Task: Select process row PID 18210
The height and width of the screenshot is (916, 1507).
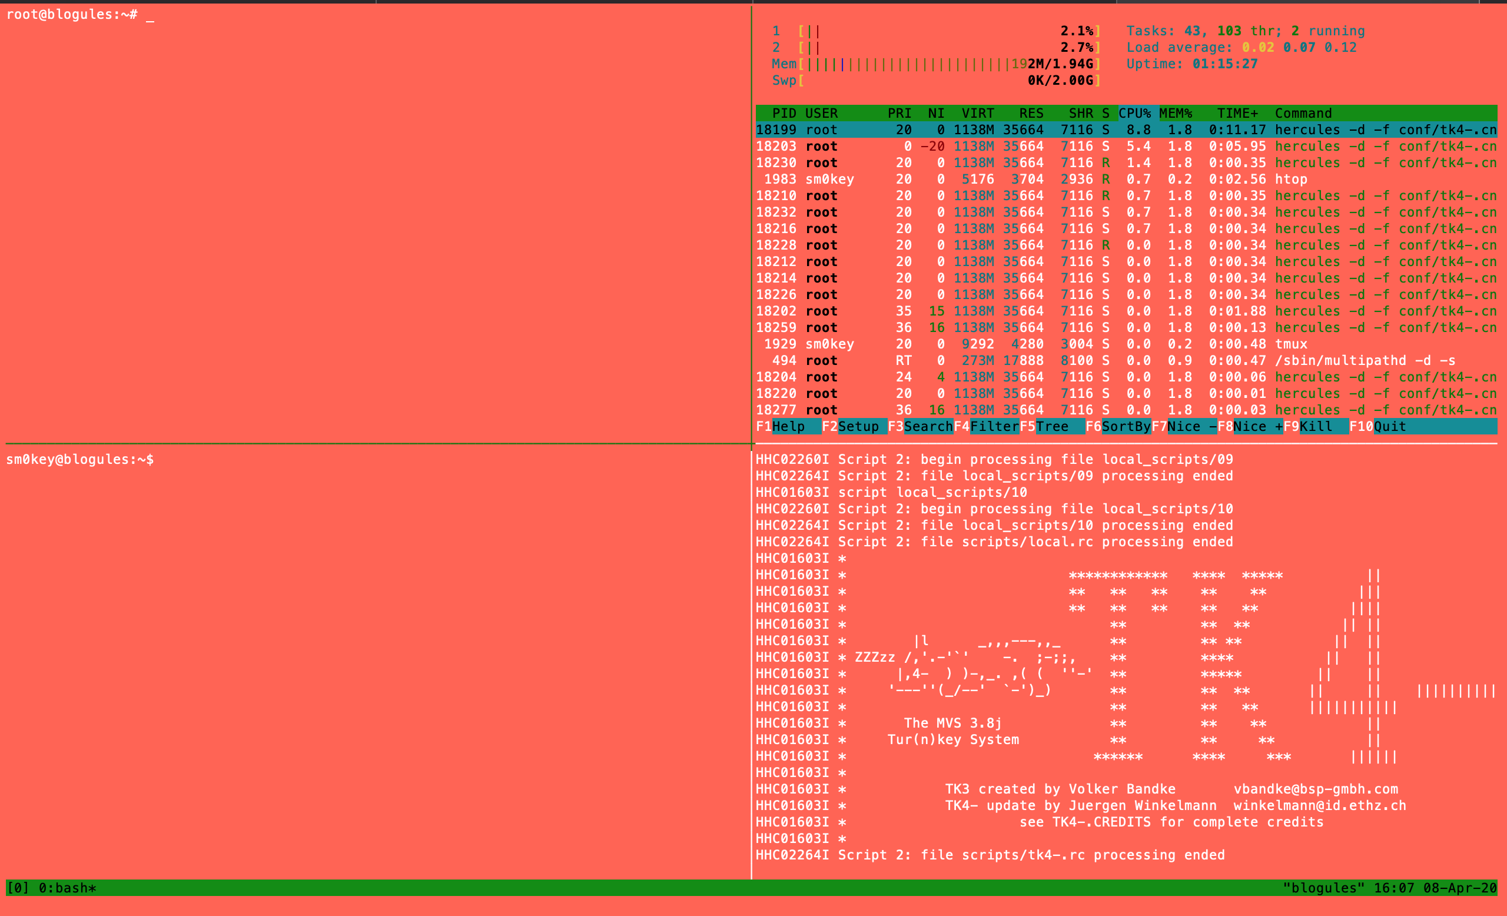Action: tap(1127, 196)
